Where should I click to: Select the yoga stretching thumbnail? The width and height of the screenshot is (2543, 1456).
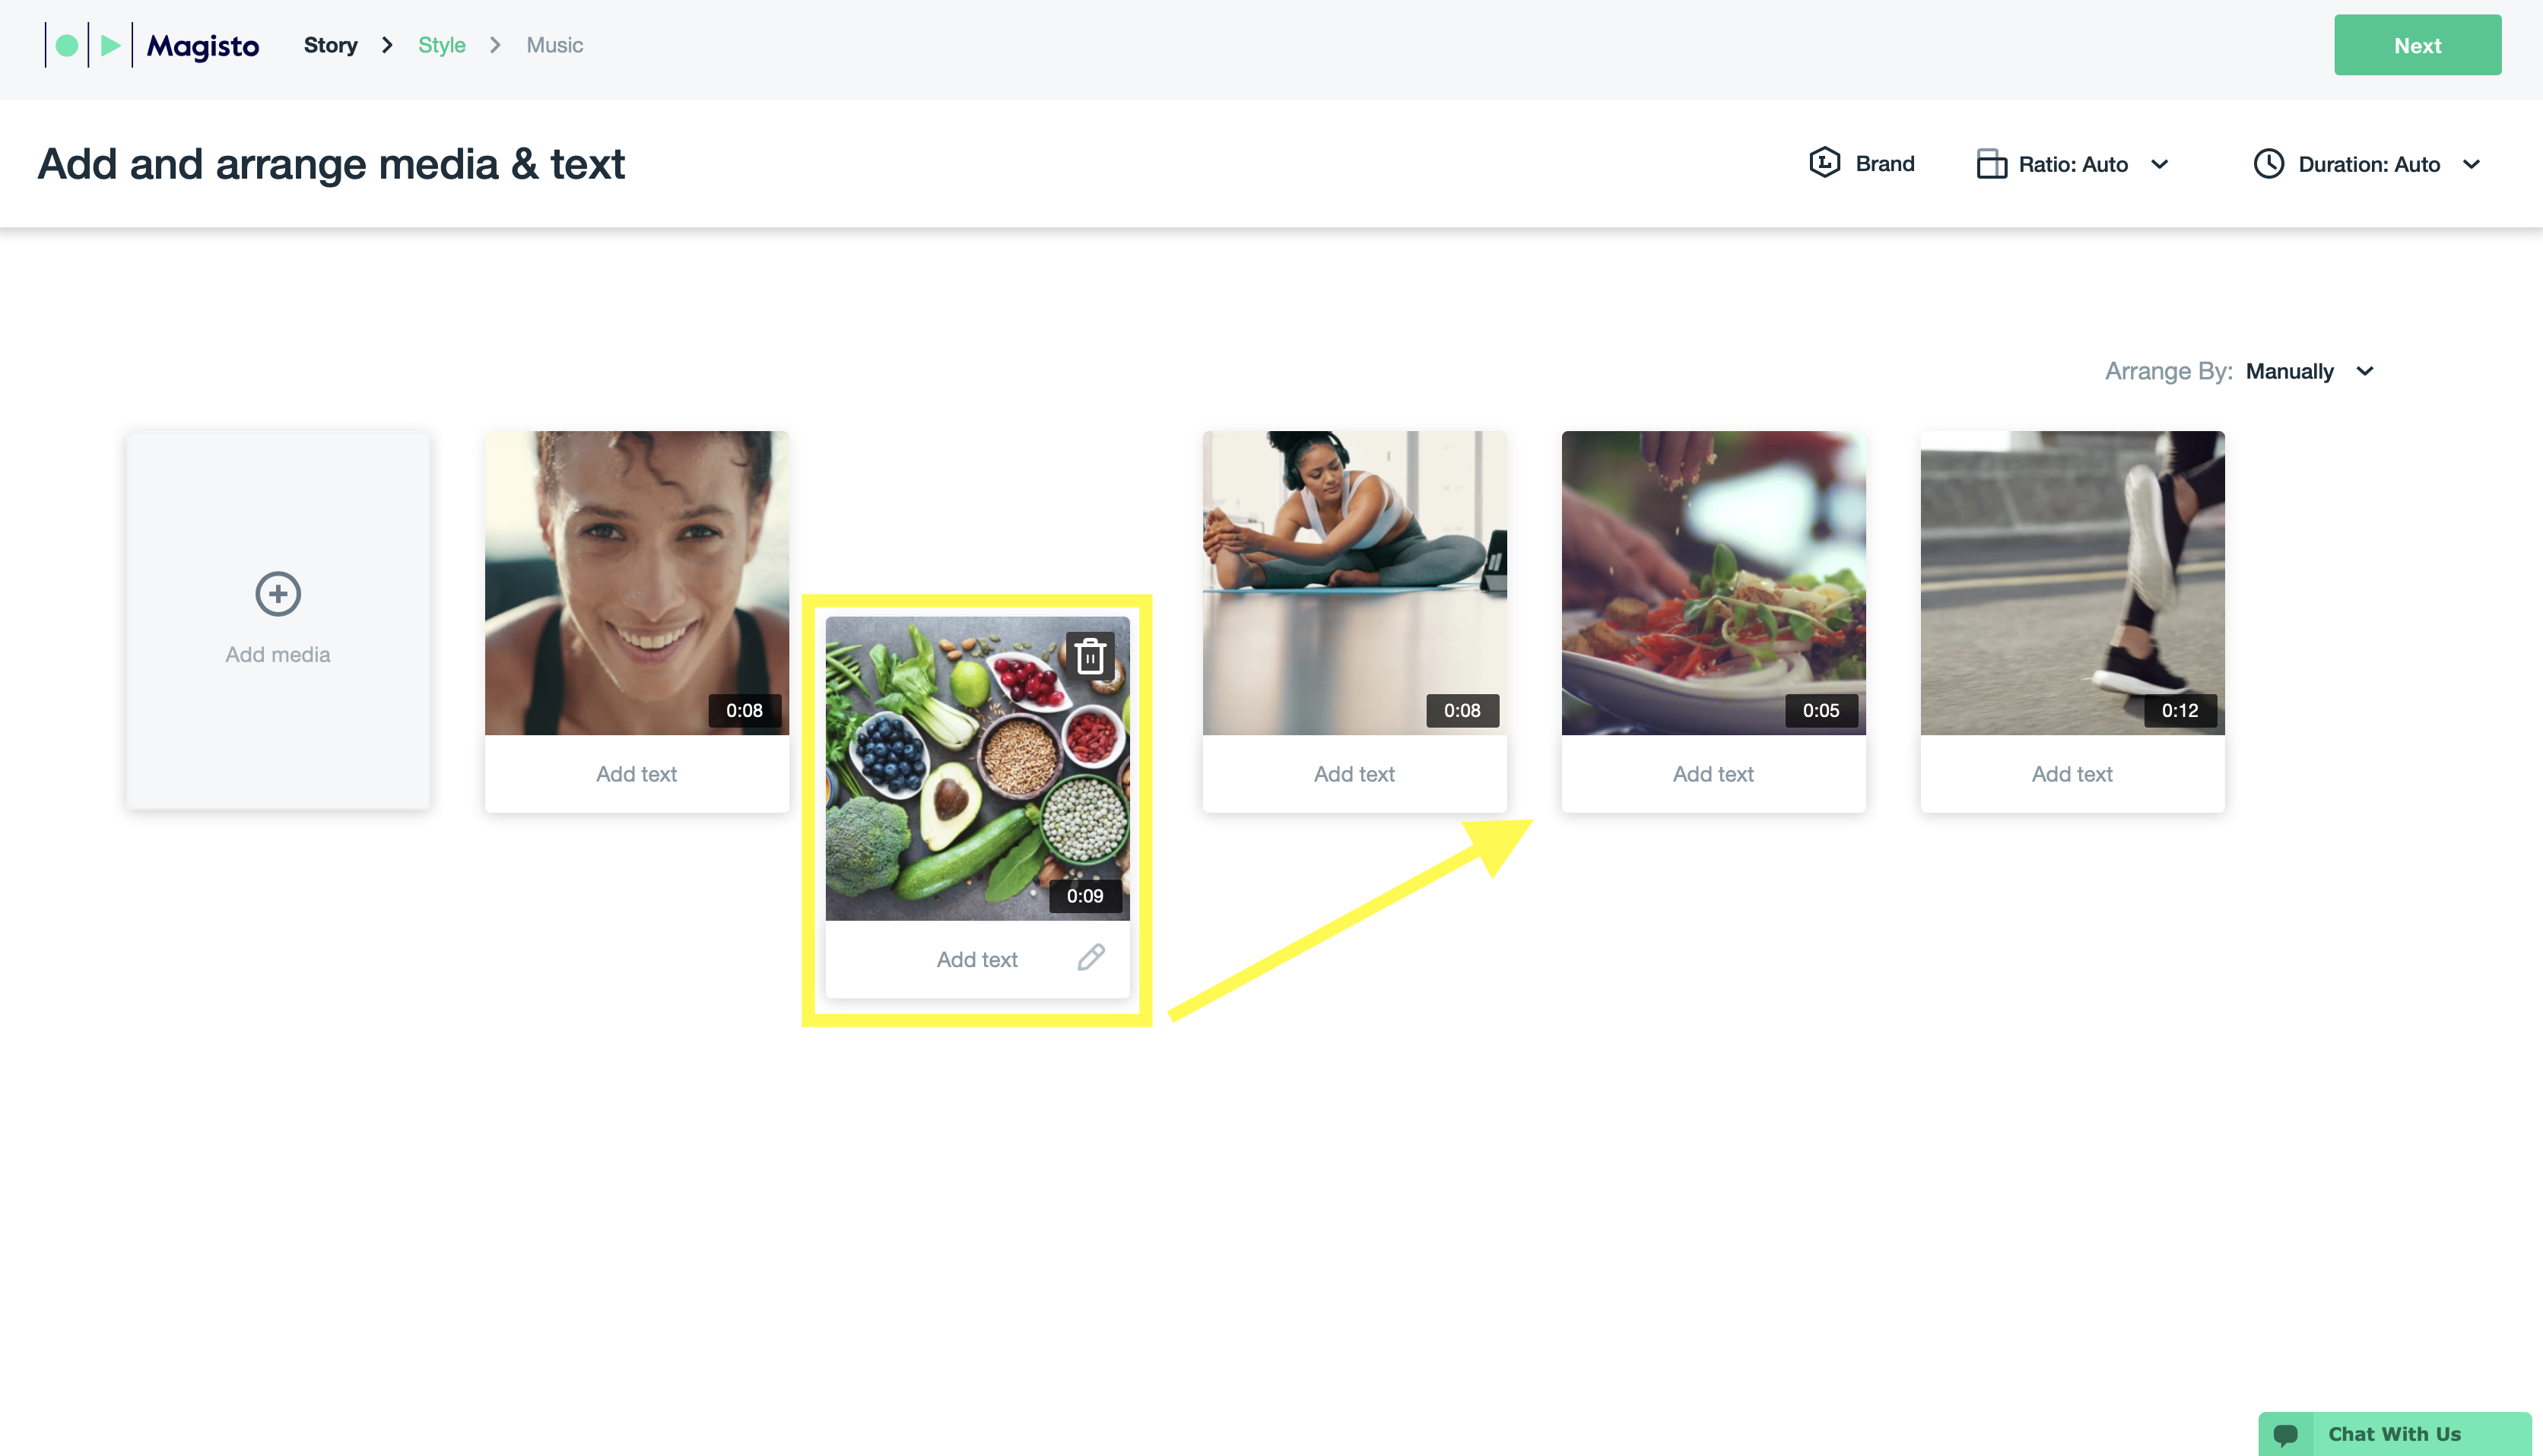[x=1354, y=583]
